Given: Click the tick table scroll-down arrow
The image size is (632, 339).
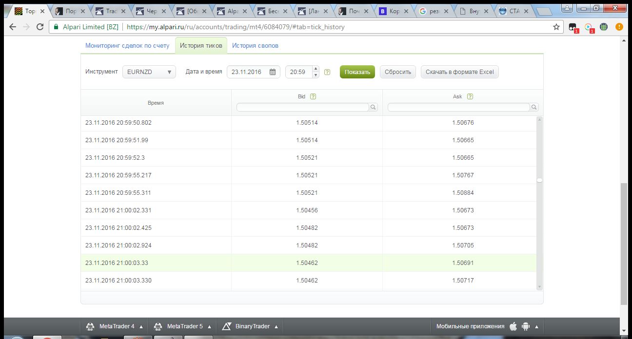Looking at the screenshot, I should [539, 287].
